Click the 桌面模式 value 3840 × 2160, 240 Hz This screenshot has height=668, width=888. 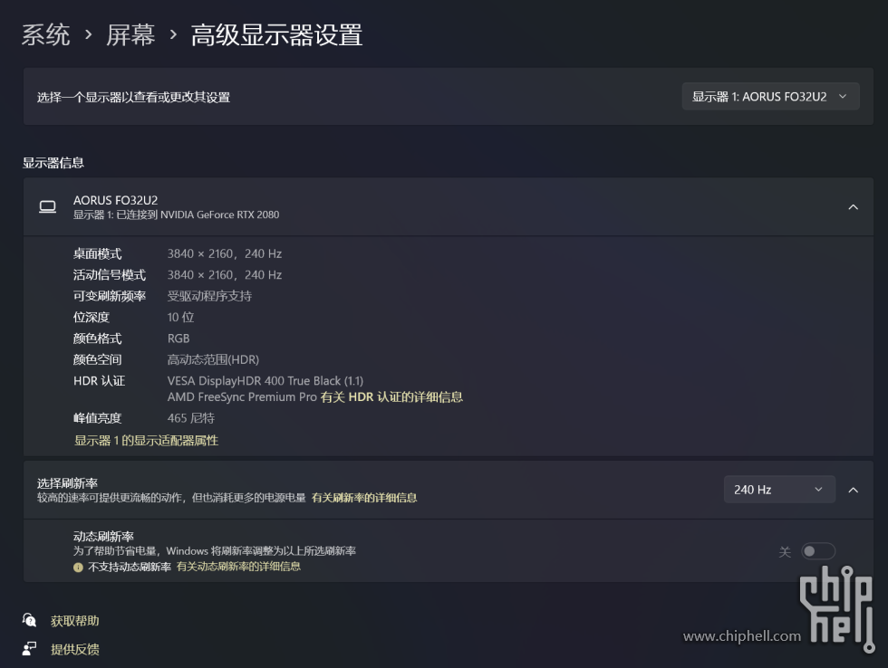pos(225,254)
